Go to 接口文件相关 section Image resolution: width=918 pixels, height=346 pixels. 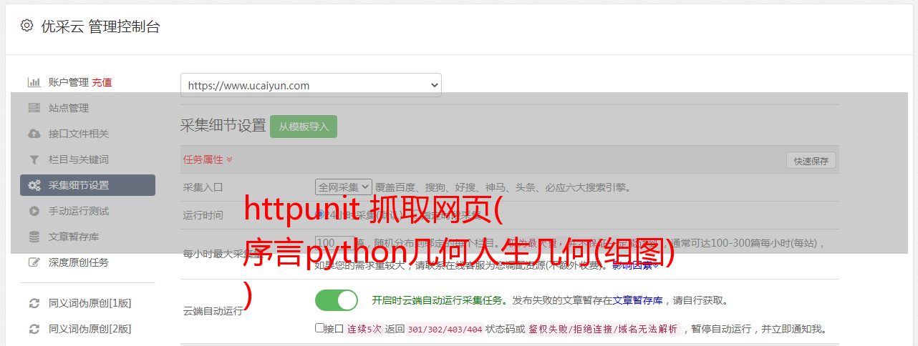pyautogui.click(x=79, y=134)
